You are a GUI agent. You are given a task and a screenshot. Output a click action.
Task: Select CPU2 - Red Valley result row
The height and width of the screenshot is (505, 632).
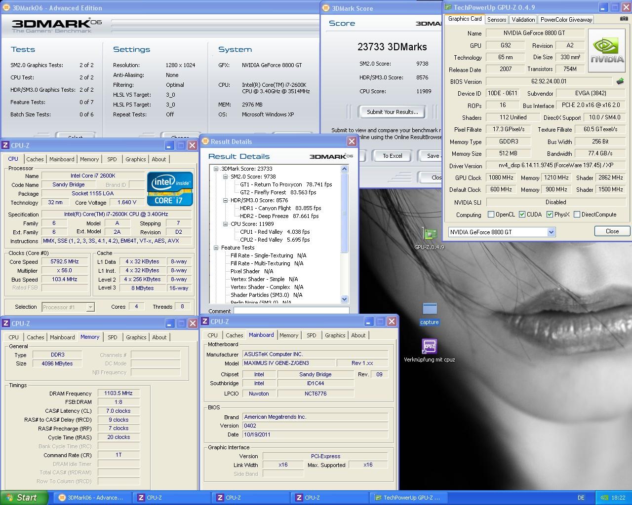275,240
